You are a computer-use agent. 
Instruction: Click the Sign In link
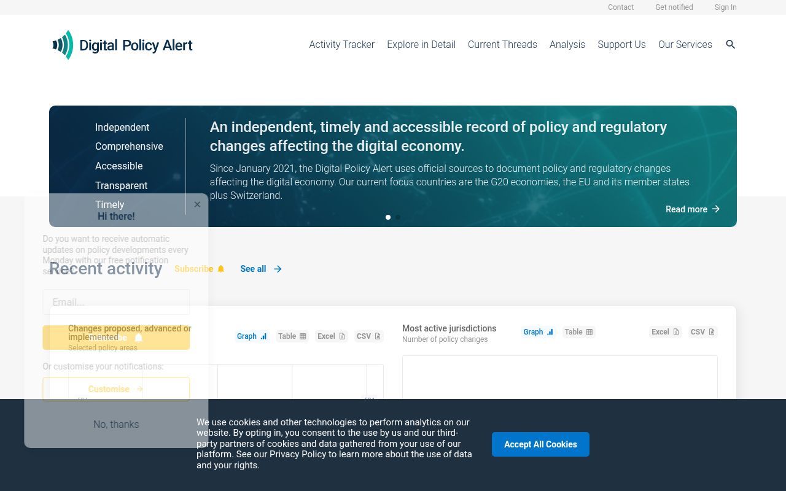pyautogui.click(x=725, y=7)
